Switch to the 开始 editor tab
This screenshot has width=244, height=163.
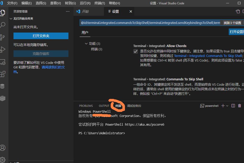pos(89,11)
